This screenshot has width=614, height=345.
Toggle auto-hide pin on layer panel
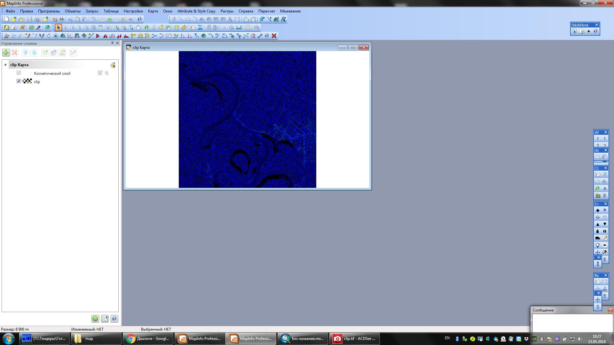(112, 43)
